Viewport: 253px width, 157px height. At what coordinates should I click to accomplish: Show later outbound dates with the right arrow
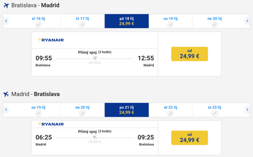247,21
